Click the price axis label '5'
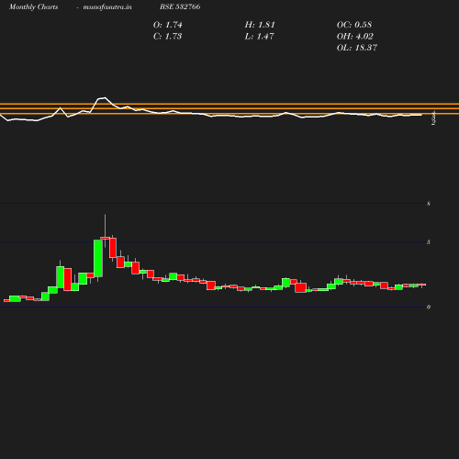Viewport: 459px width, 459px height. [429, 242]
